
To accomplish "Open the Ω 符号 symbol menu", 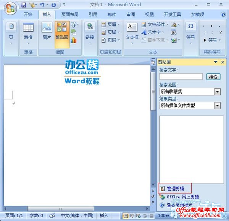I will click(191, 33).
